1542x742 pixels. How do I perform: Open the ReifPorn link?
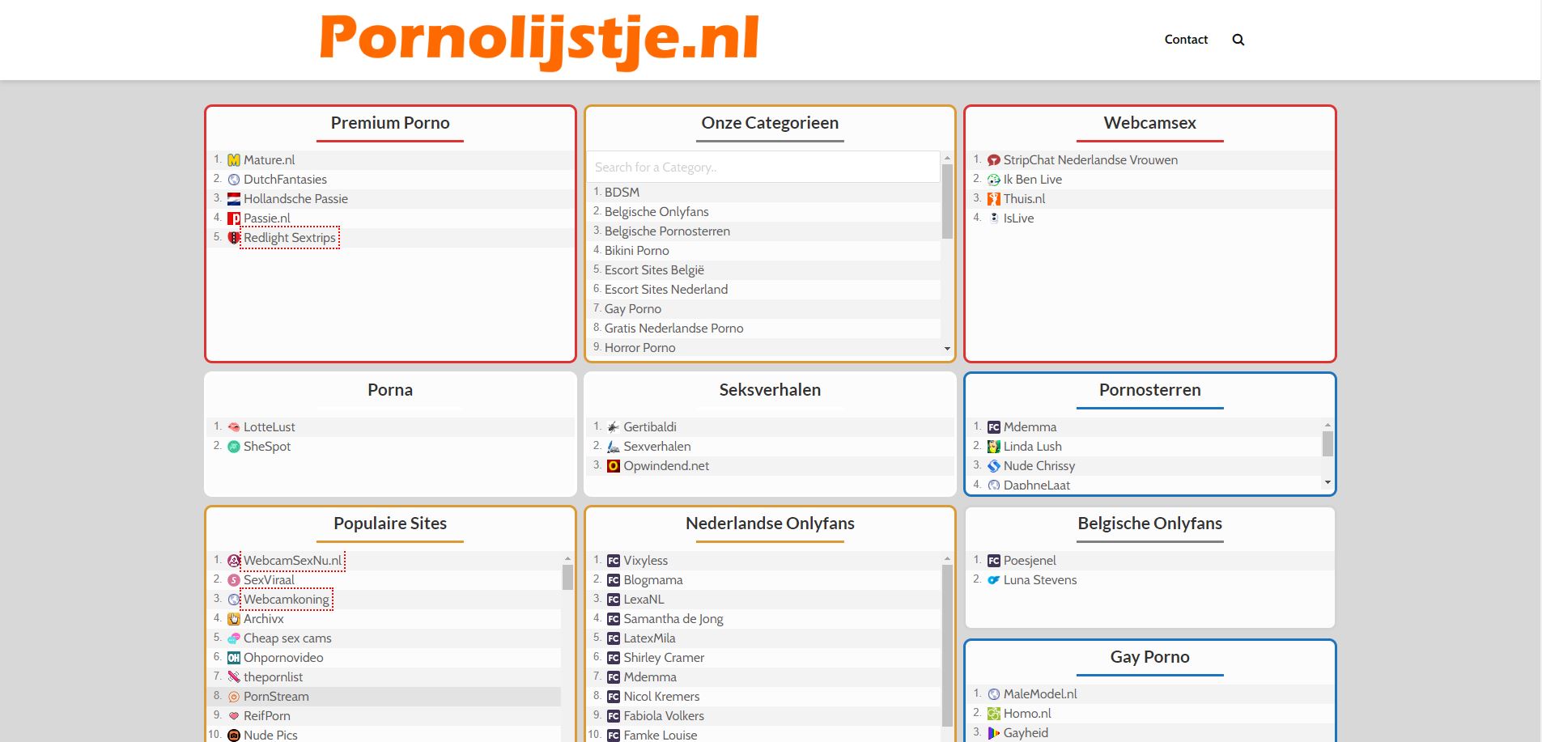(266, 716)
